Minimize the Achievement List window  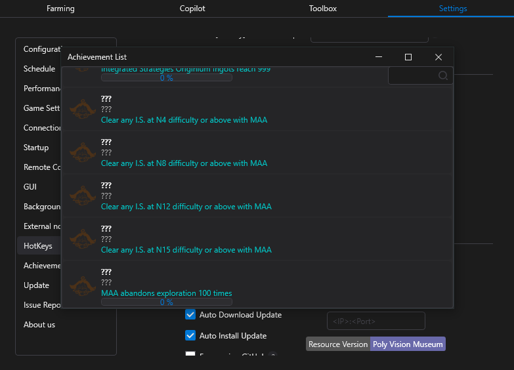click(379, 57)
